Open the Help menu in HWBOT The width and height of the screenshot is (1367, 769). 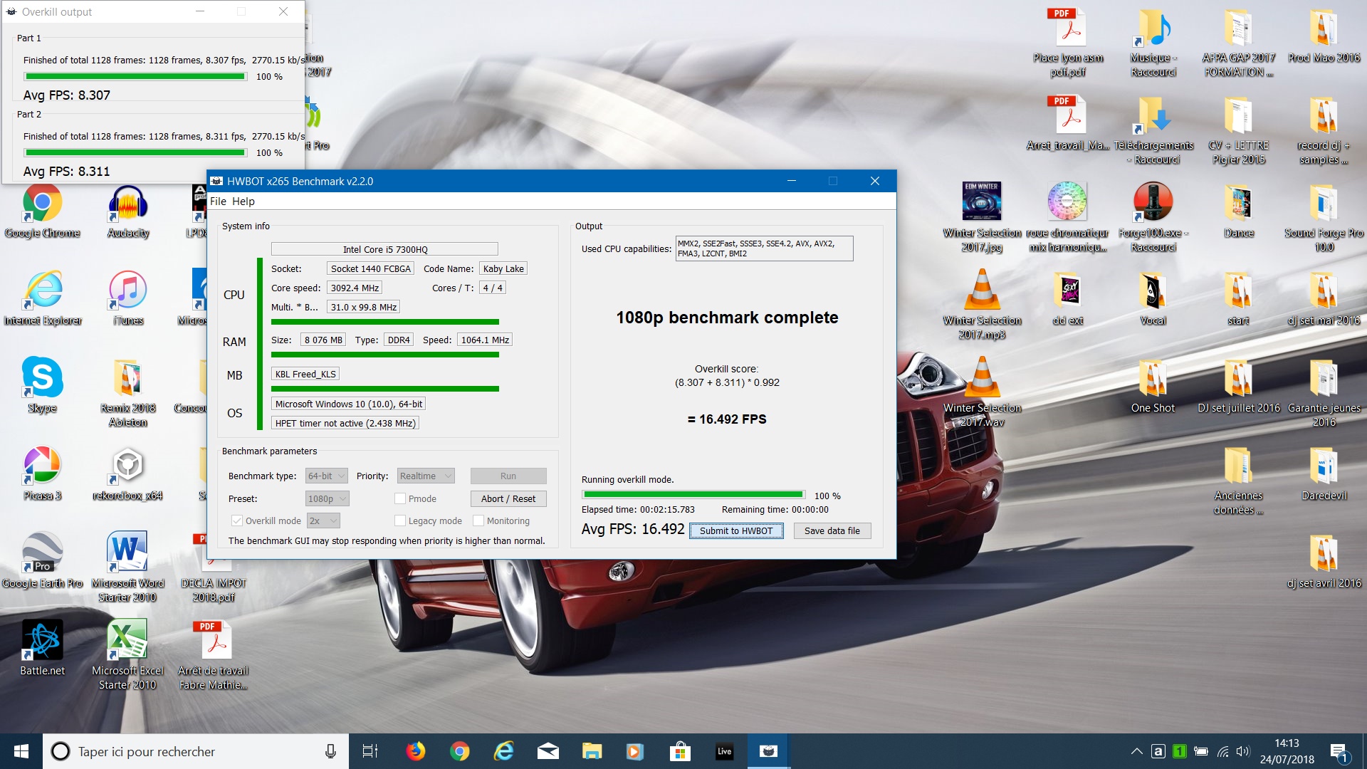[x=243, y=202]
